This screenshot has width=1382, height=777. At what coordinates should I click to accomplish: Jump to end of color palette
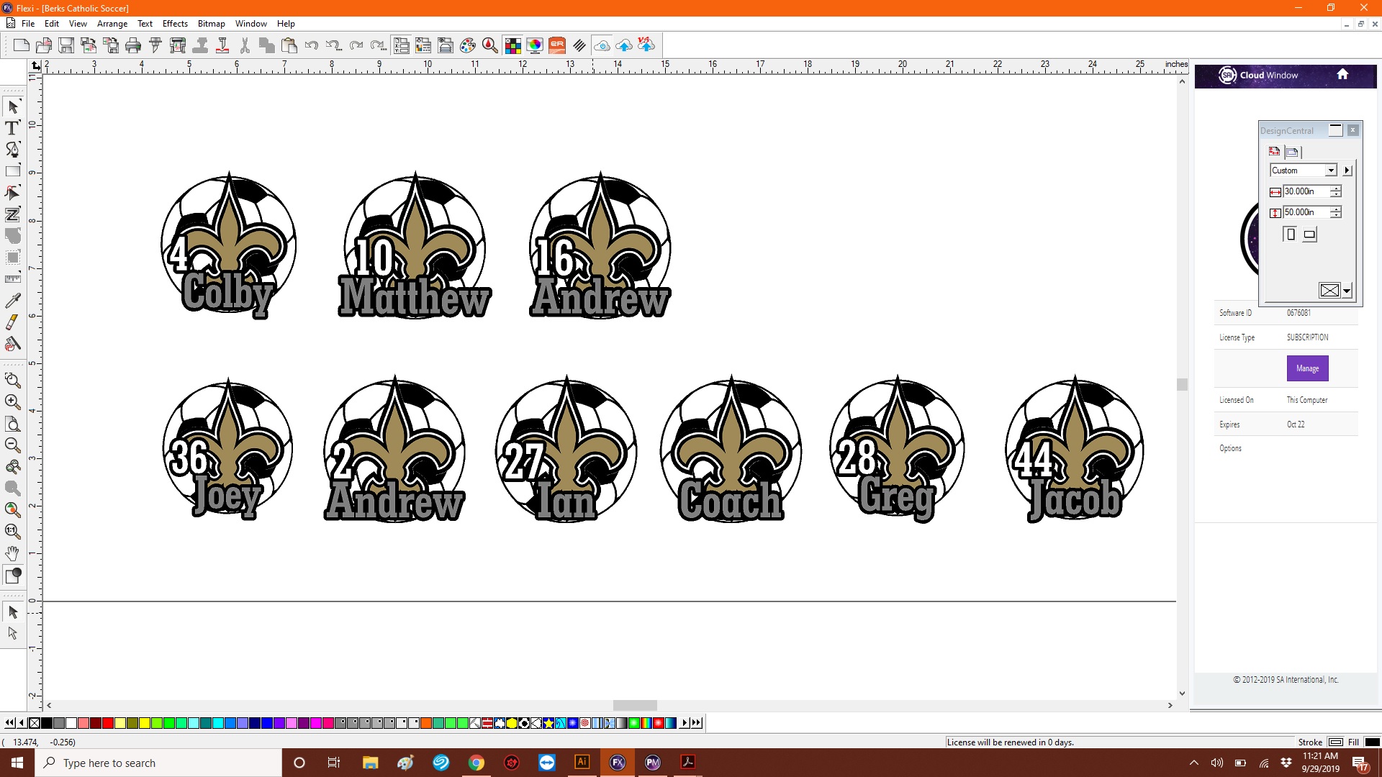click(x=696, y=723)
